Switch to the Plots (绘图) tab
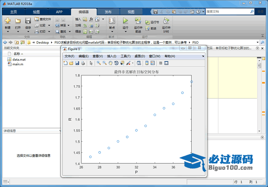This screenshot has height=187, width=268. pos(36,12)
